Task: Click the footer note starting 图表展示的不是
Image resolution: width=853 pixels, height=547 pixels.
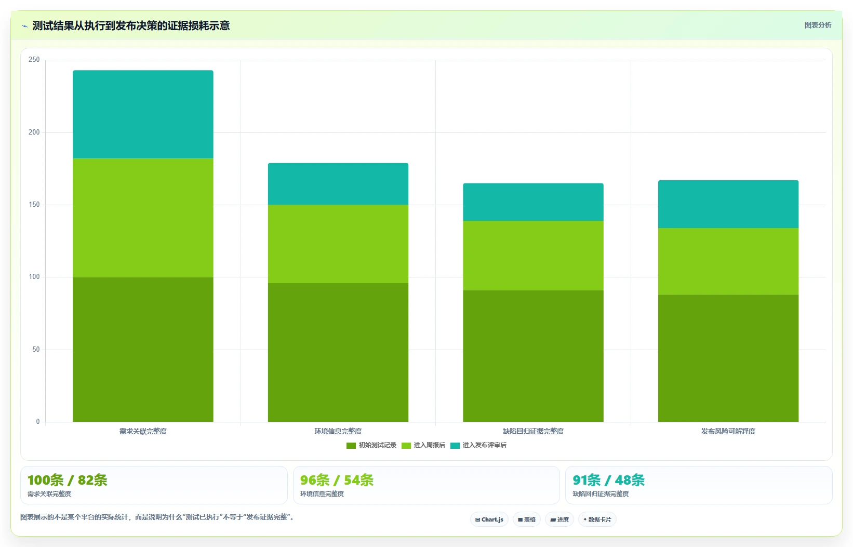Action: pyautogui.click(x=158, y=517)
